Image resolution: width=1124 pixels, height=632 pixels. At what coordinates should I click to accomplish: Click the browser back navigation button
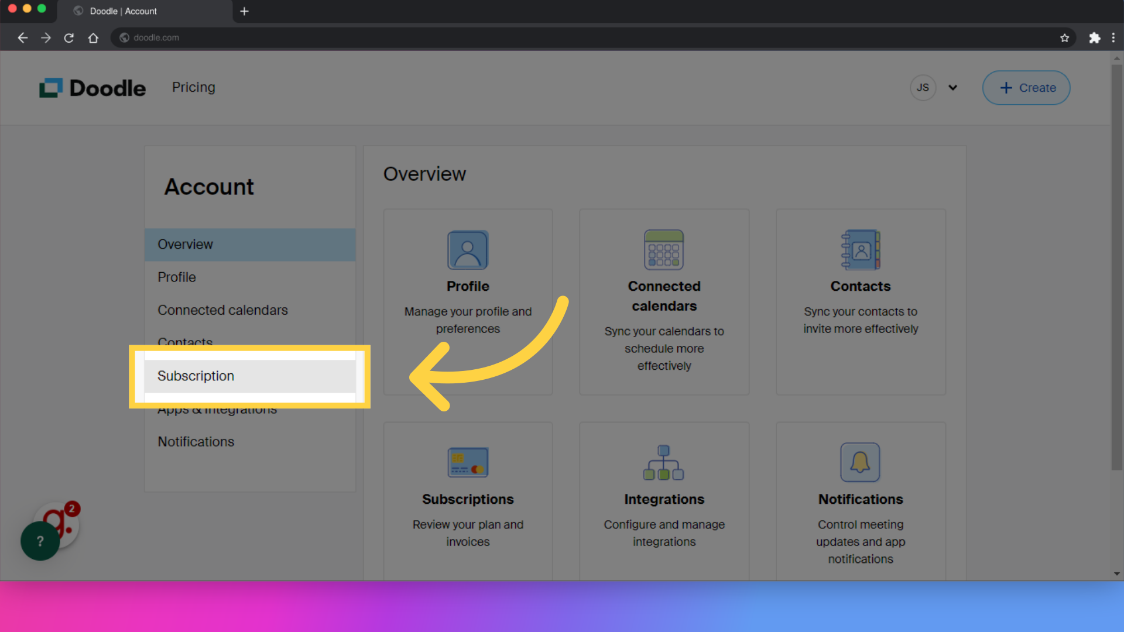tap(22, 37)
